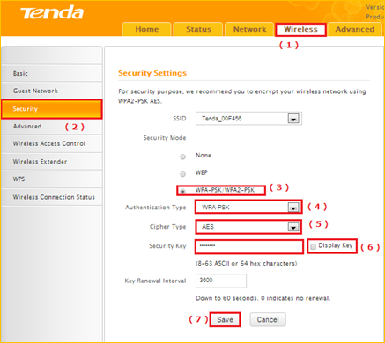Click the Key Renewal Interval field
The image size is (385, 343).
tap(221, 281)
